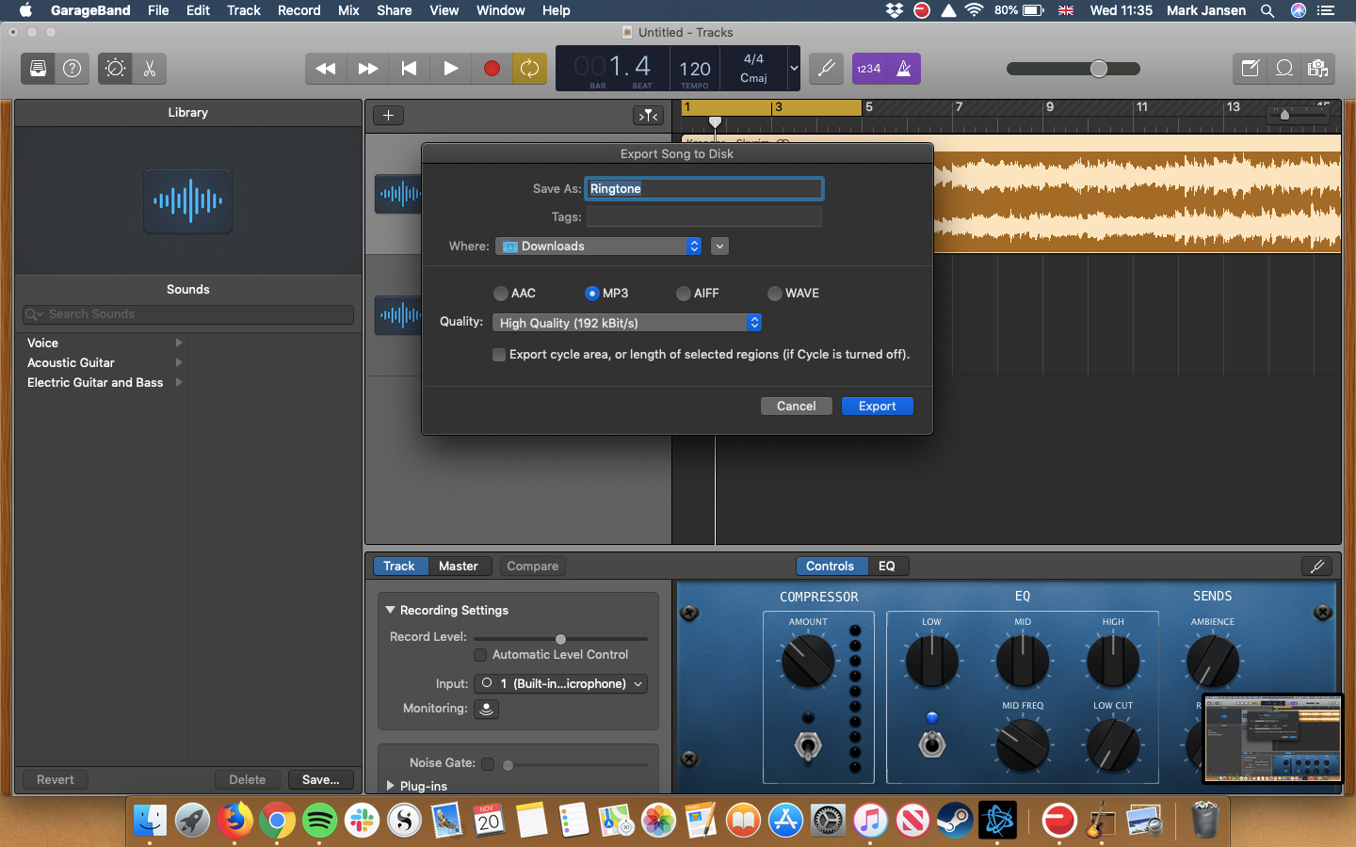The height and width of the screenshot is (847, 1356).
Task: Open the scissors Editors button
Action: [150, 68]
